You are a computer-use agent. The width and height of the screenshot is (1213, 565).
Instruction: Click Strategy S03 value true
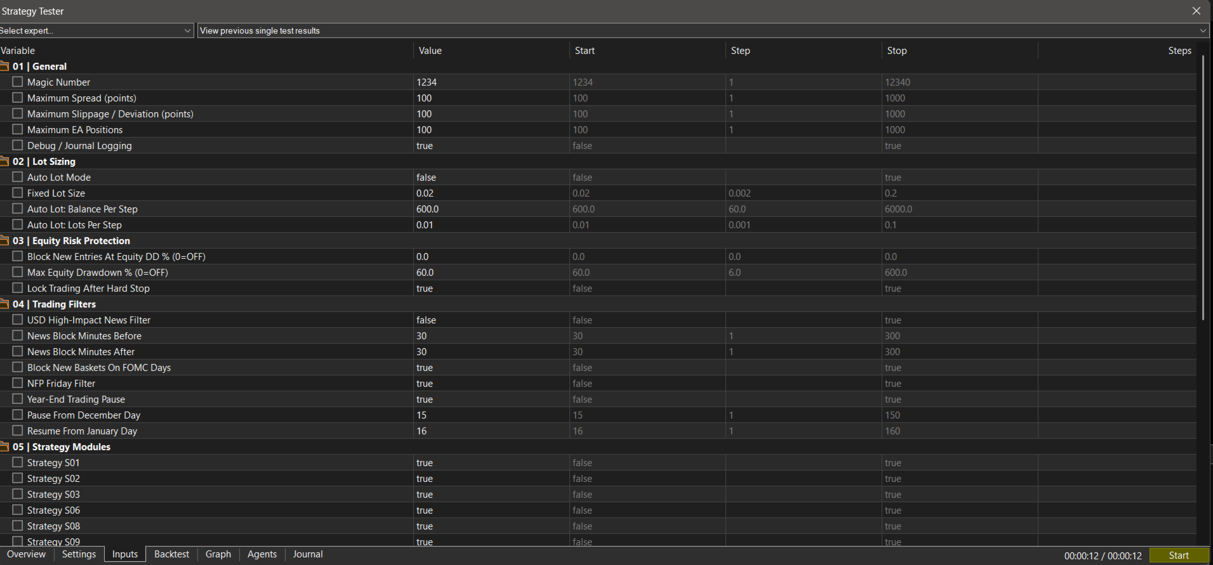(x=491, y=494)
